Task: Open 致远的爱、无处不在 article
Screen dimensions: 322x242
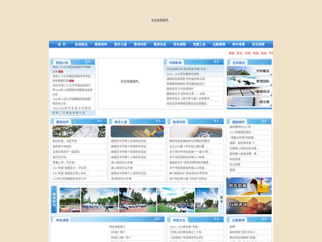Action: (65, 141)
